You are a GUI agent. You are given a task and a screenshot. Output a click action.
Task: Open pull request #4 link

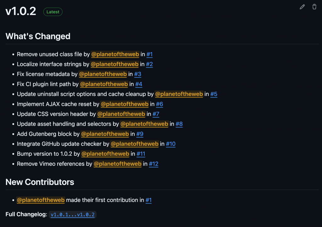[x=139, y=84]
